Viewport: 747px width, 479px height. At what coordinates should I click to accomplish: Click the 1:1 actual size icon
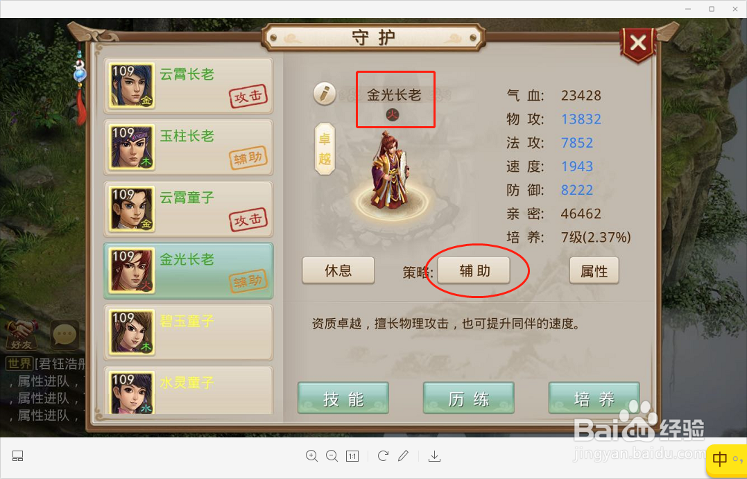352,456
